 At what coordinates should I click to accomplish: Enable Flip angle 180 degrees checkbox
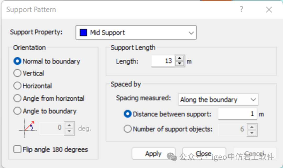tap(18, 149)
